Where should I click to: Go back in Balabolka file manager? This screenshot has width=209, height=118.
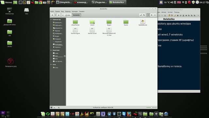coord(52,15)
